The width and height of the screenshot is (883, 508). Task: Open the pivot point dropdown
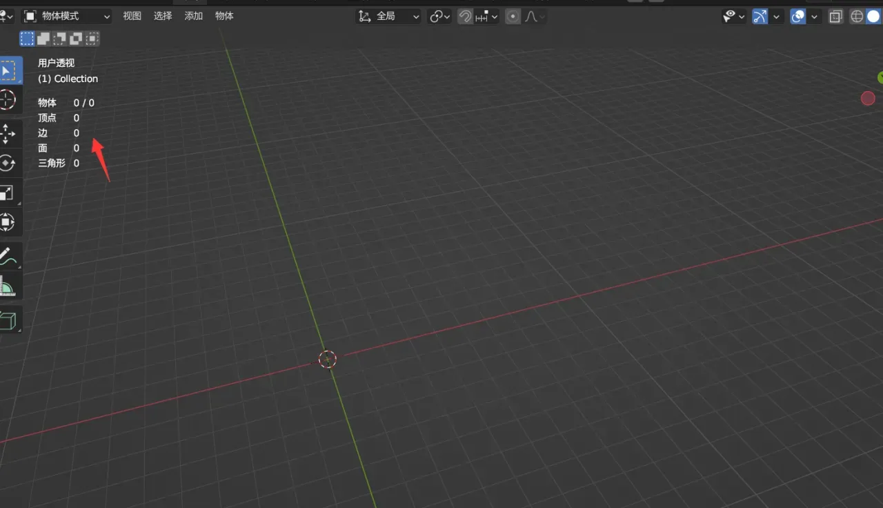pyautogui.click(x=440, y=17)
